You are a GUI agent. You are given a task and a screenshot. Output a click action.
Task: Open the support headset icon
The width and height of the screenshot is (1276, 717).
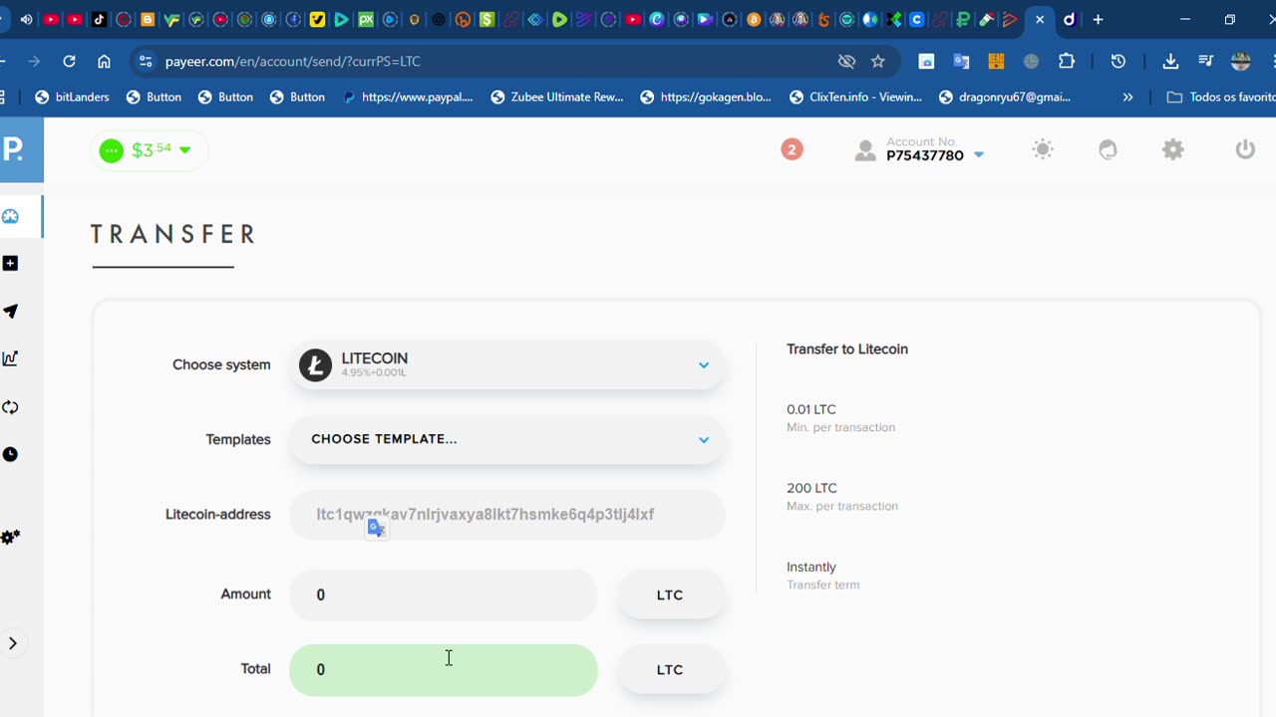pyautogui.click(x=1108, y=149)
